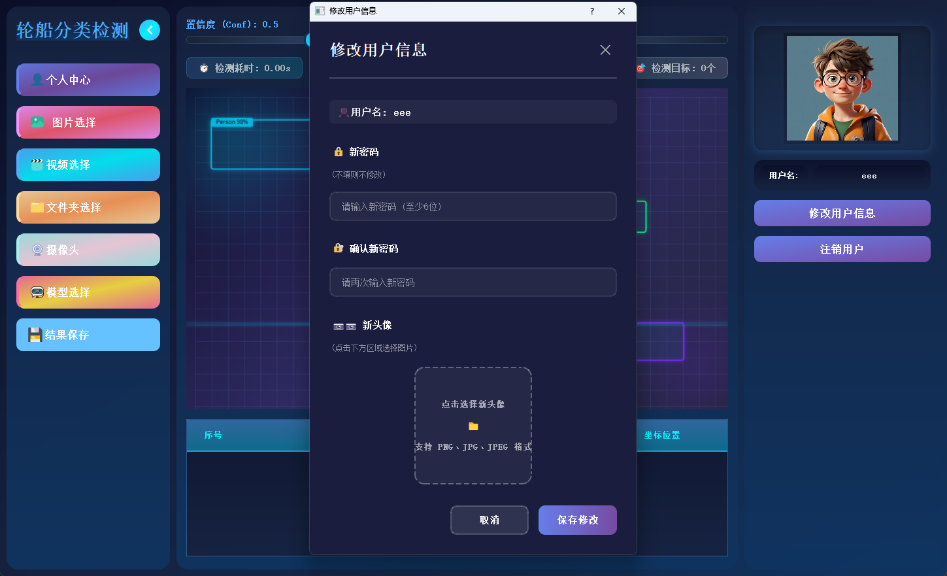Click the 置信度 (Conf): 0.5 label
This screenshot has width=947, height=576.
[232, 24]
